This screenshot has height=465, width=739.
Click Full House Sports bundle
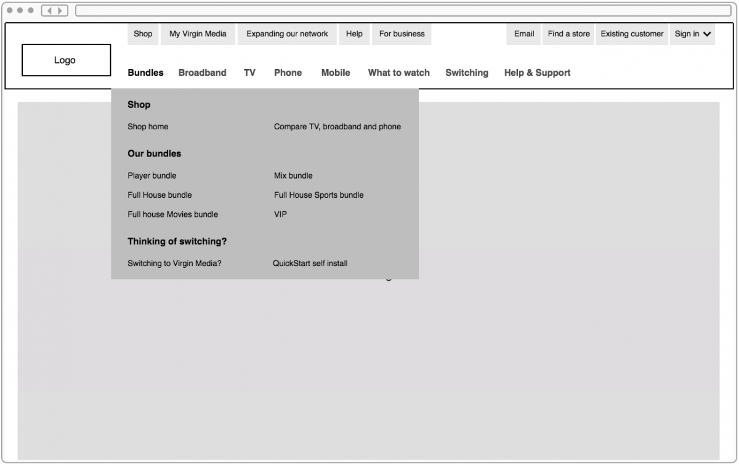point(318,195)
